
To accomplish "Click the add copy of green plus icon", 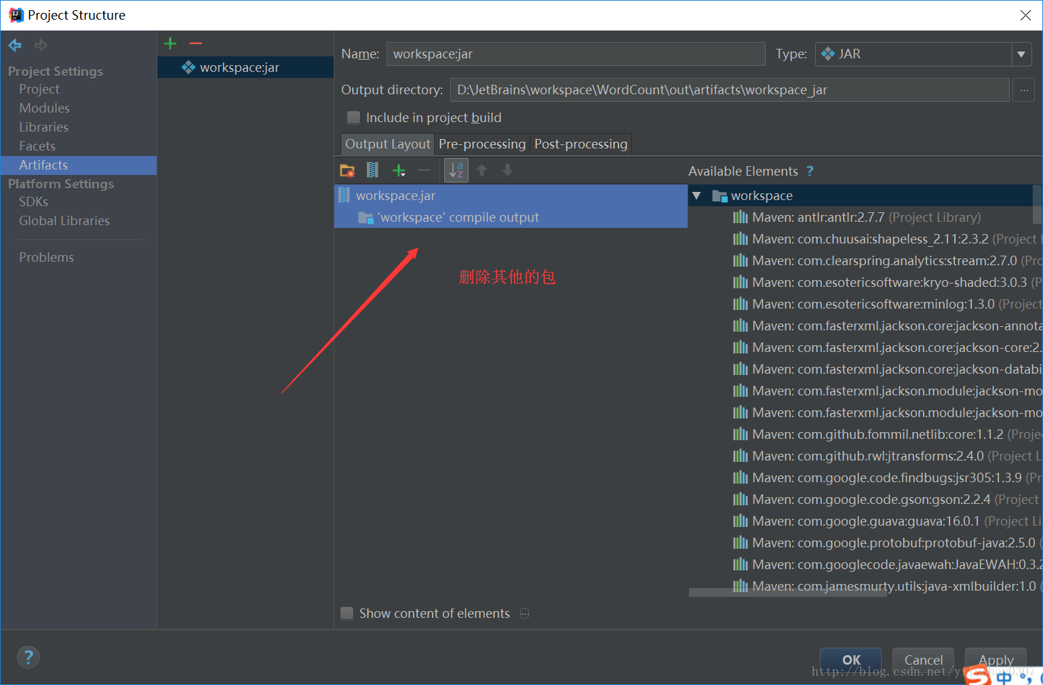I will pyautogui.click(x=399, y=170).
